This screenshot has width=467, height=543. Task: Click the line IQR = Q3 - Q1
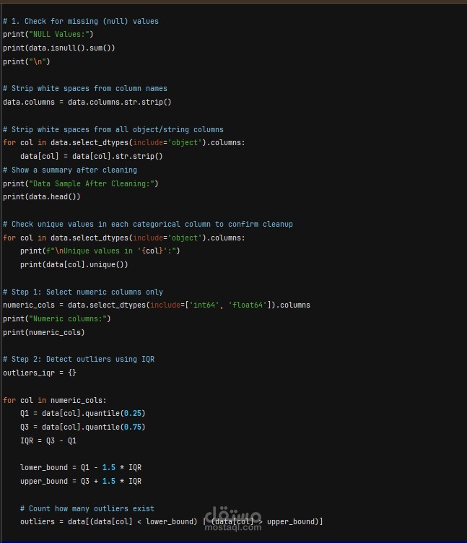[48, 441]
